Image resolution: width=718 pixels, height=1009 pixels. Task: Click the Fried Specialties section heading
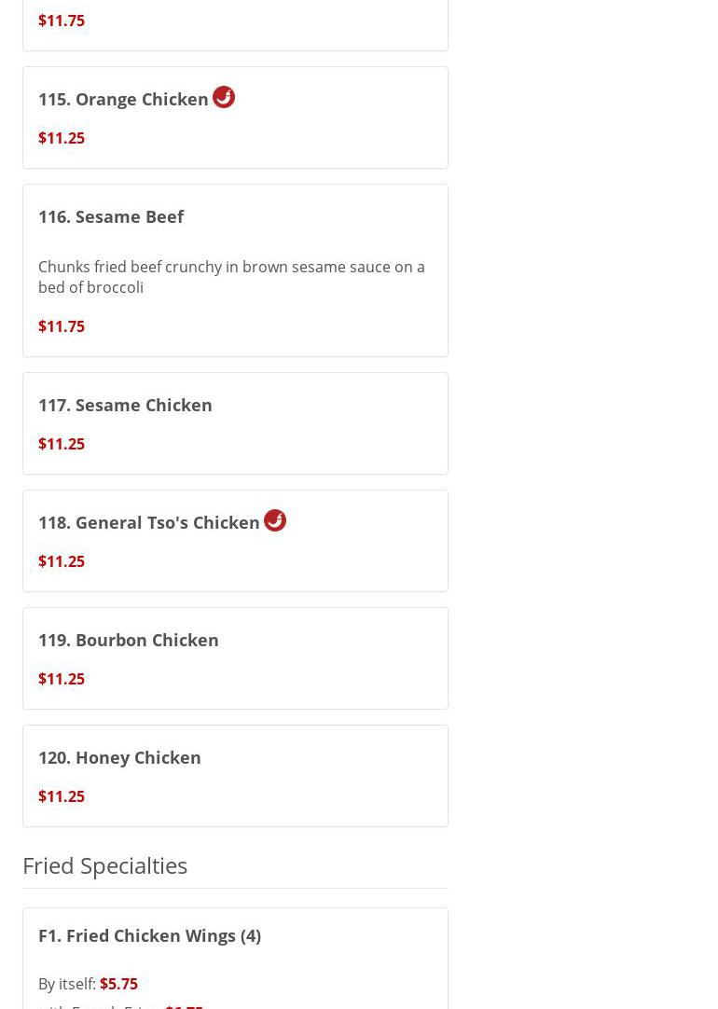pyautogui.click(x=104, y=865)
